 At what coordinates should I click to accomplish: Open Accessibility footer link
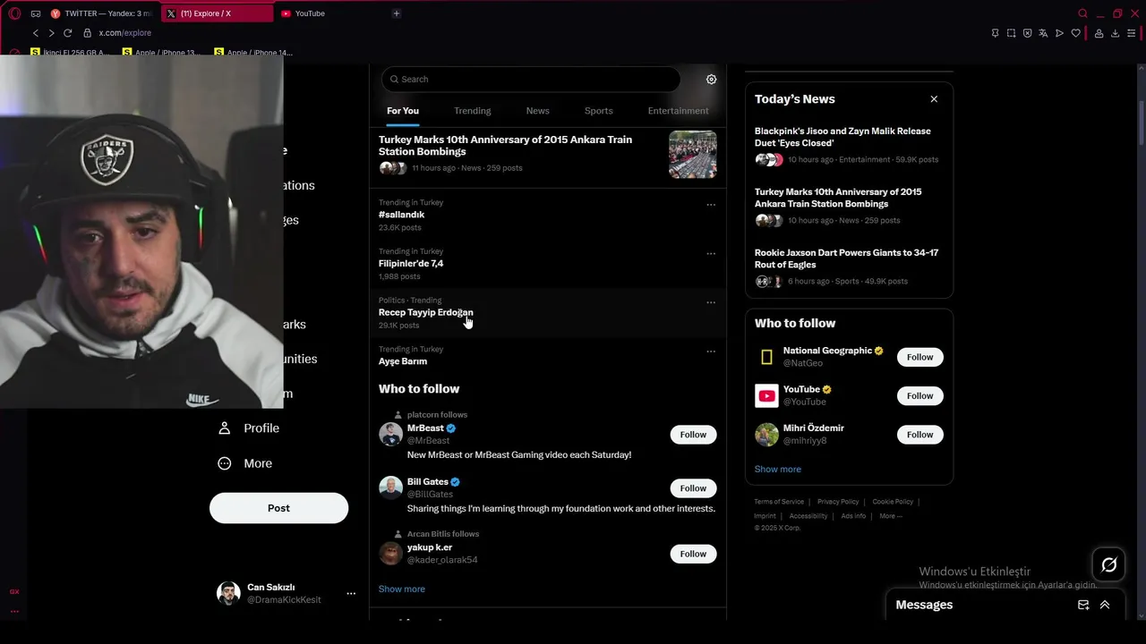[x=808, y=516]
